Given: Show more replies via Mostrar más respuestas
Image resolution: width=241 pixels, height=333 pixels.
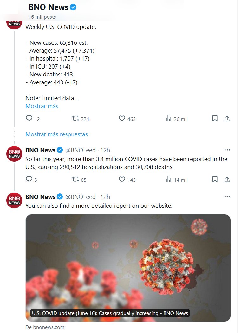Looking at the screenshot, I should click(x=56, y=134).
